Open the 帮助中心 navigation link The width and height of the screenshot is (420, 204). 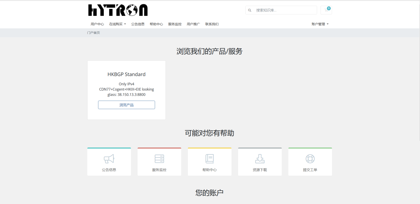156,24
